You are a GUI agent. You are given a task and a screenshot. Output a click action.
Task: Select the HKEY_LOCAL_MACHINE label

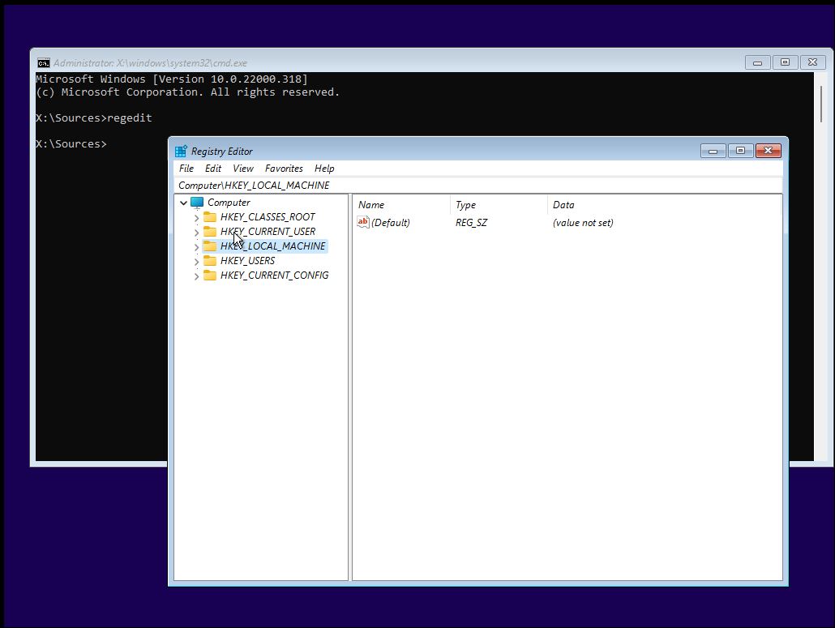(272, 246)
